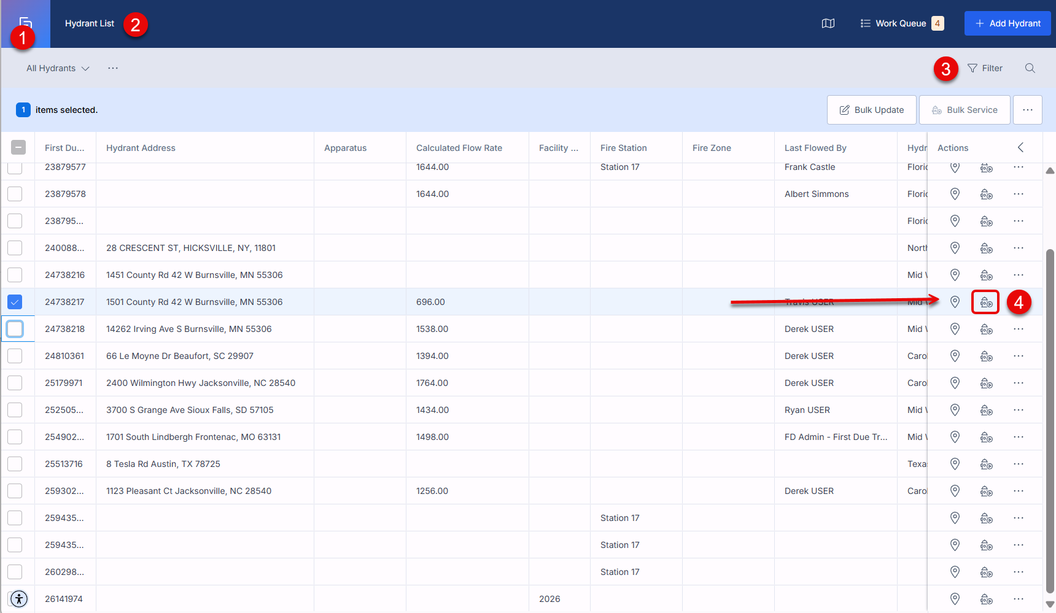The height and width of the screenshot is (613, 1056).
Task: Check the box for hydrant 25179971
Action: 15,383
